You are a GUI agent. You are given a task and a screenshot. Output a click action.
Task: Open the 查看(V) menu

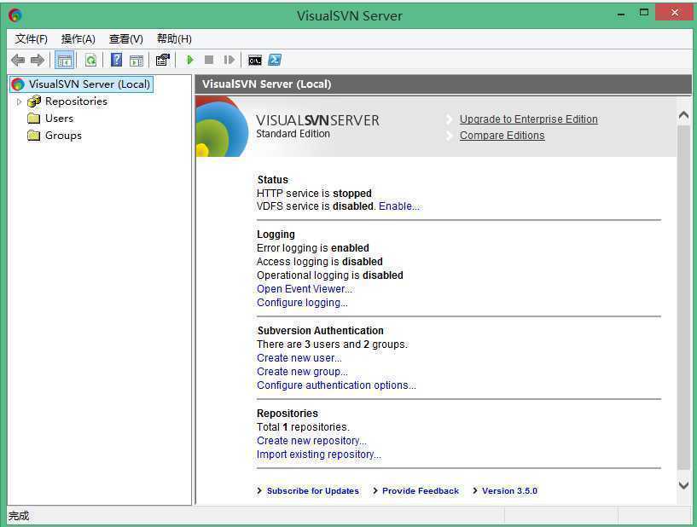click(x=126, y=39)
